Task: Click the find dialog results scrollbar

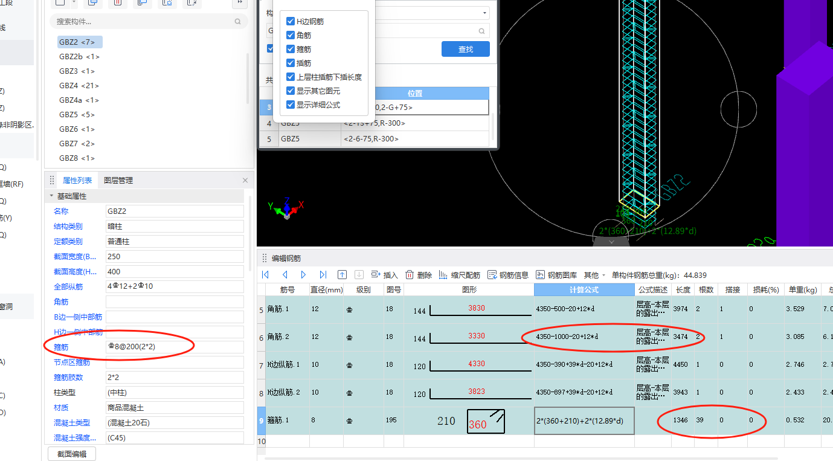Action: coord(492,127)
